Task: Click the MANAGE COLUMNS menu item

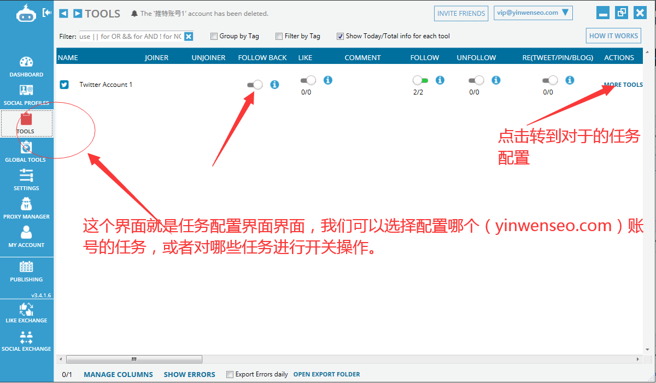Action: coord(118,374)
